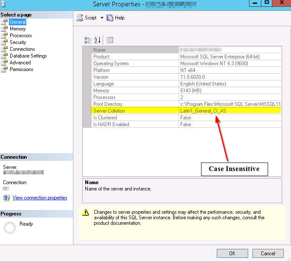Click the Categorized view icon in property grid
Viewport: 291px width, 262px height.
[x=88, y=40]
